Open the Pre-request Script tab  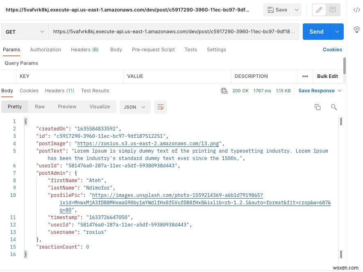pos(153,49)
